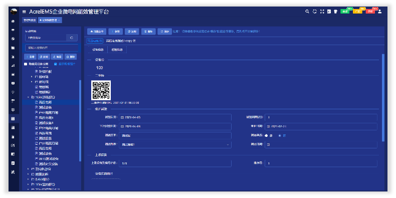Screen dimensions: 396x198
Task: Select the first radio option in maintenance form
Action: pos(266,136)
